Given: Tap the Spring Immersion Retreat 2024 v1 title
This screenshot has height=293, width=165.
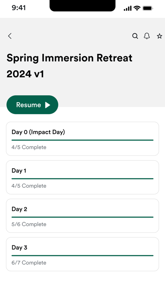Looking at the screenshot, I should point(69,66).
